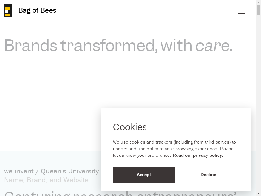261x196 pixels.
Task: Click the 'Brands transformed, with care.' headline
Action: pyautogui.click(x=118, y=45)
